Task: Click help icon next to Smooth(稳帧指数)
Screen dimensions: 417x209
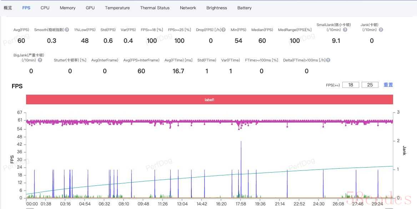Action: pyautogui.click(x=67, y=30)
